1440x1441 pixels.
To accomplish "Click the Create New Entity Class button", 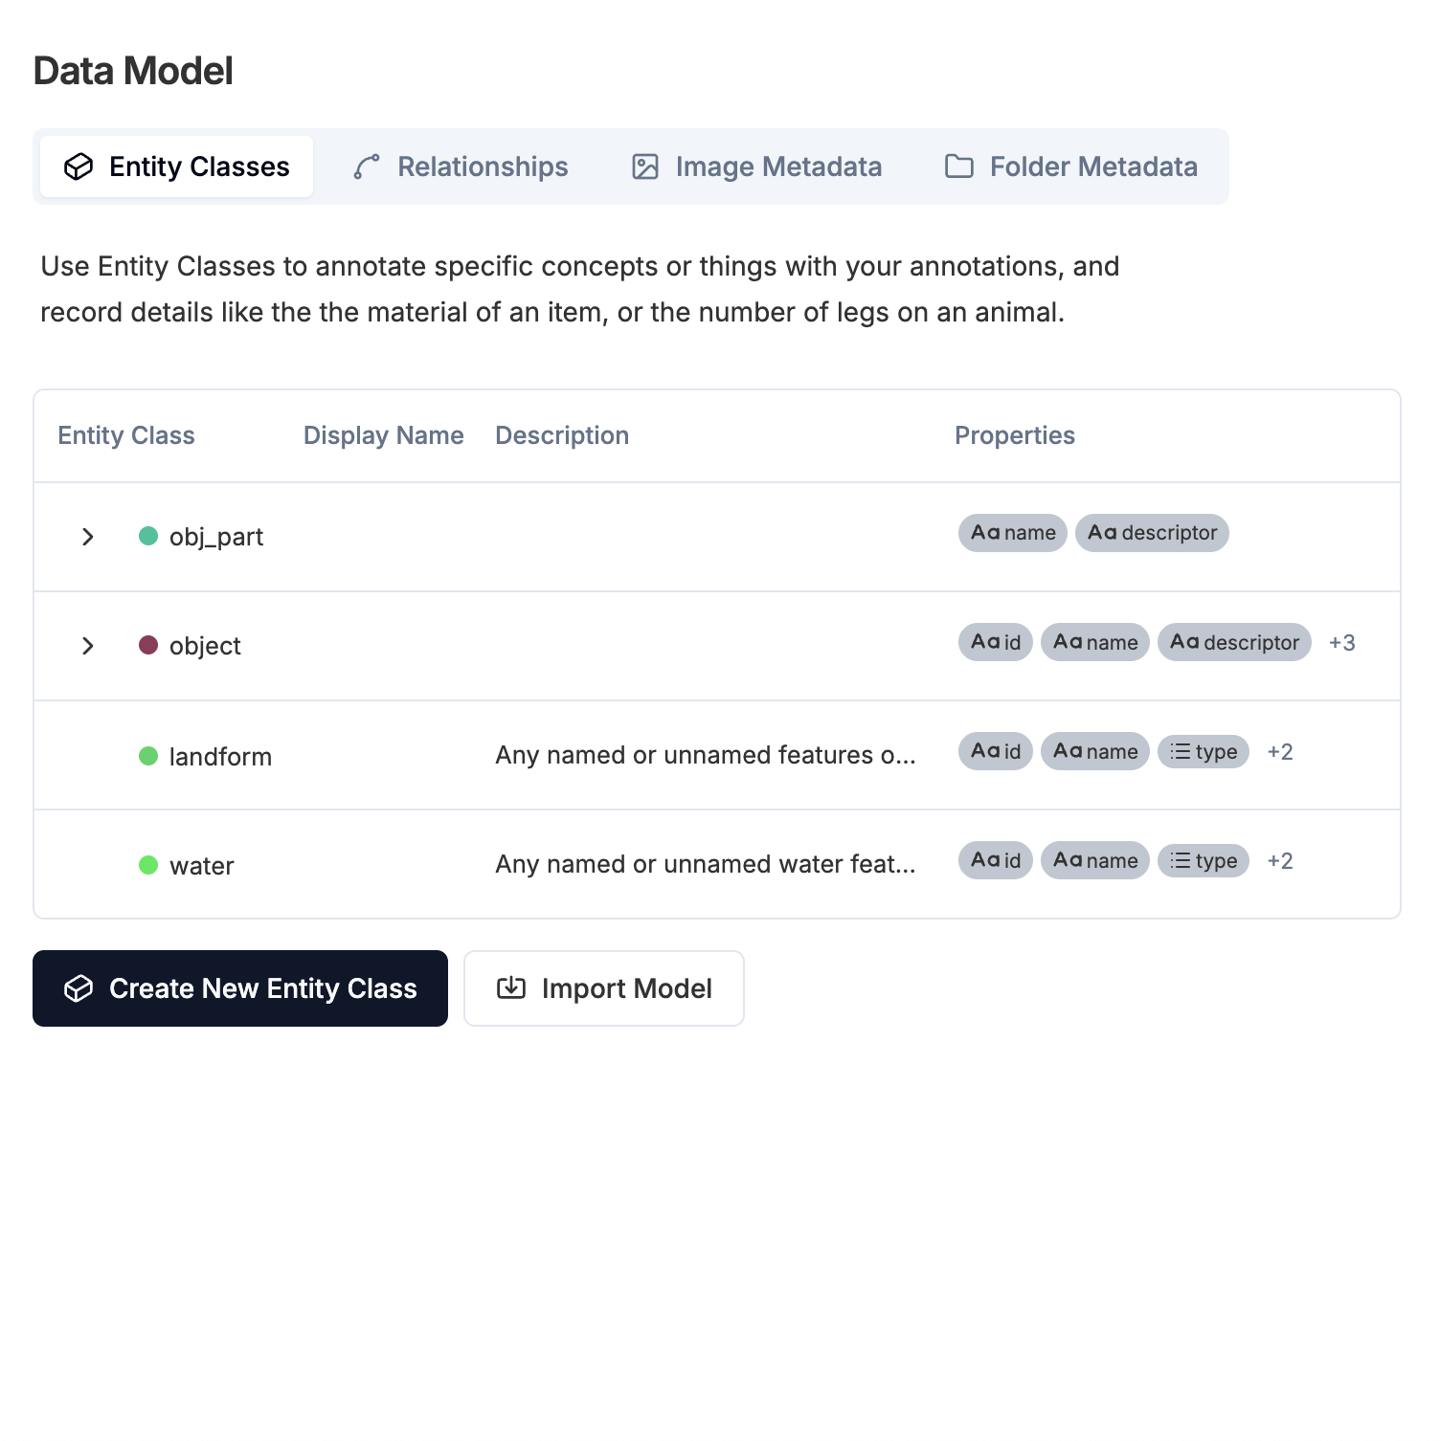I will click(240, 988).
